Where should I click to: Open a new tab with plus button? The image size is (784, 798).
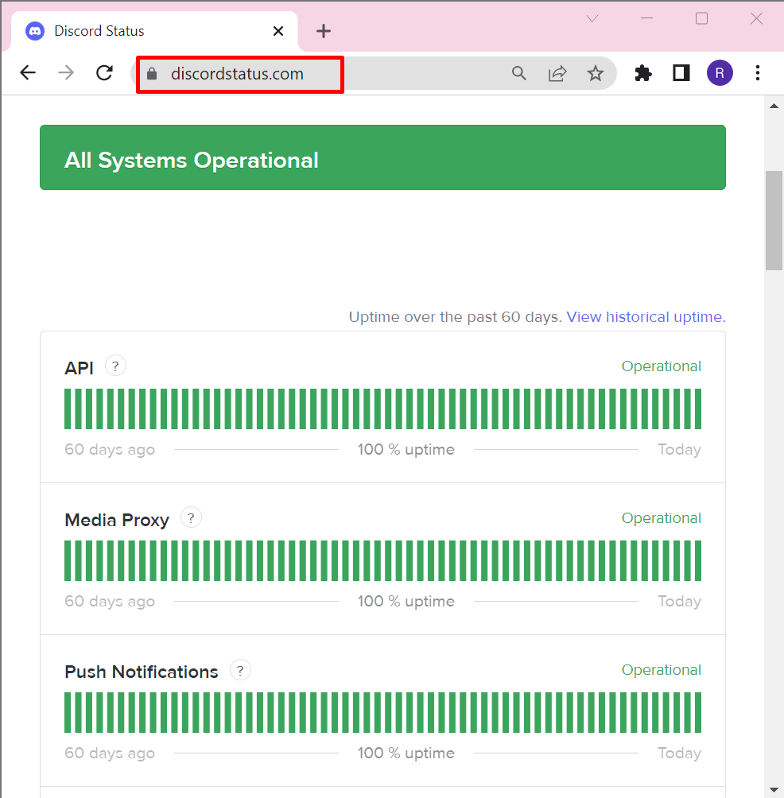324,31
